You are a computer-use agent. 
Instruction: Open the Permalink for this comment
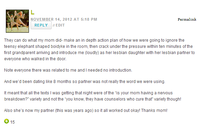pos(187,19)
